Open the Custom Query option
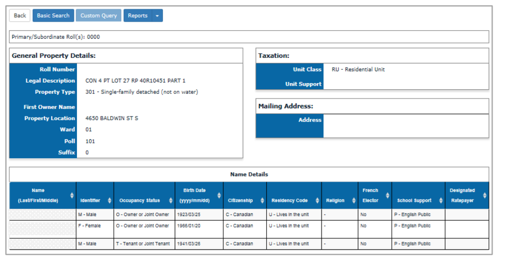Image resolution: width=507 pixels, height=261 pixels. [x=99, y=15]
